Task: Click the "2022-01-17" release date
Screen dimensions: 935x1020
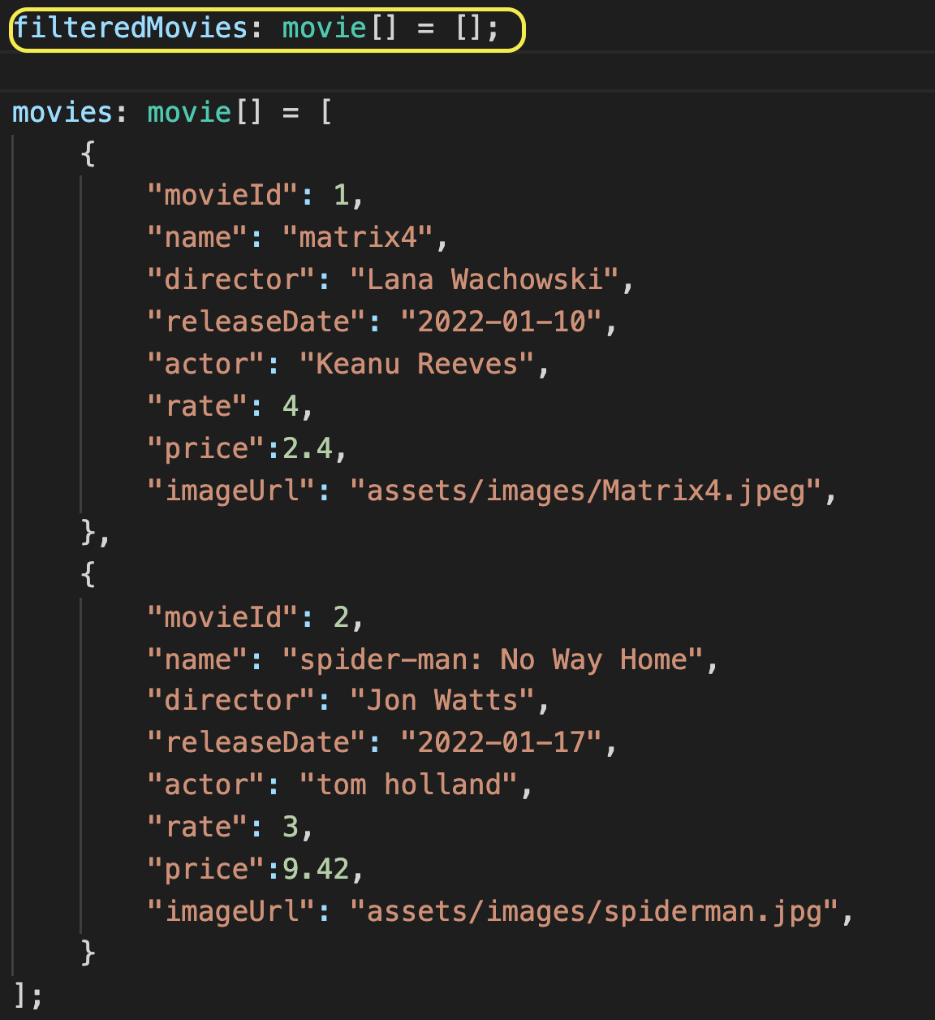Action: click(502, 742)
